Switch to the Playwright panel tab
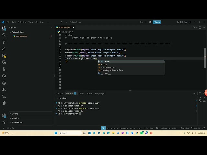207x155 pixels. pos(100,93)
